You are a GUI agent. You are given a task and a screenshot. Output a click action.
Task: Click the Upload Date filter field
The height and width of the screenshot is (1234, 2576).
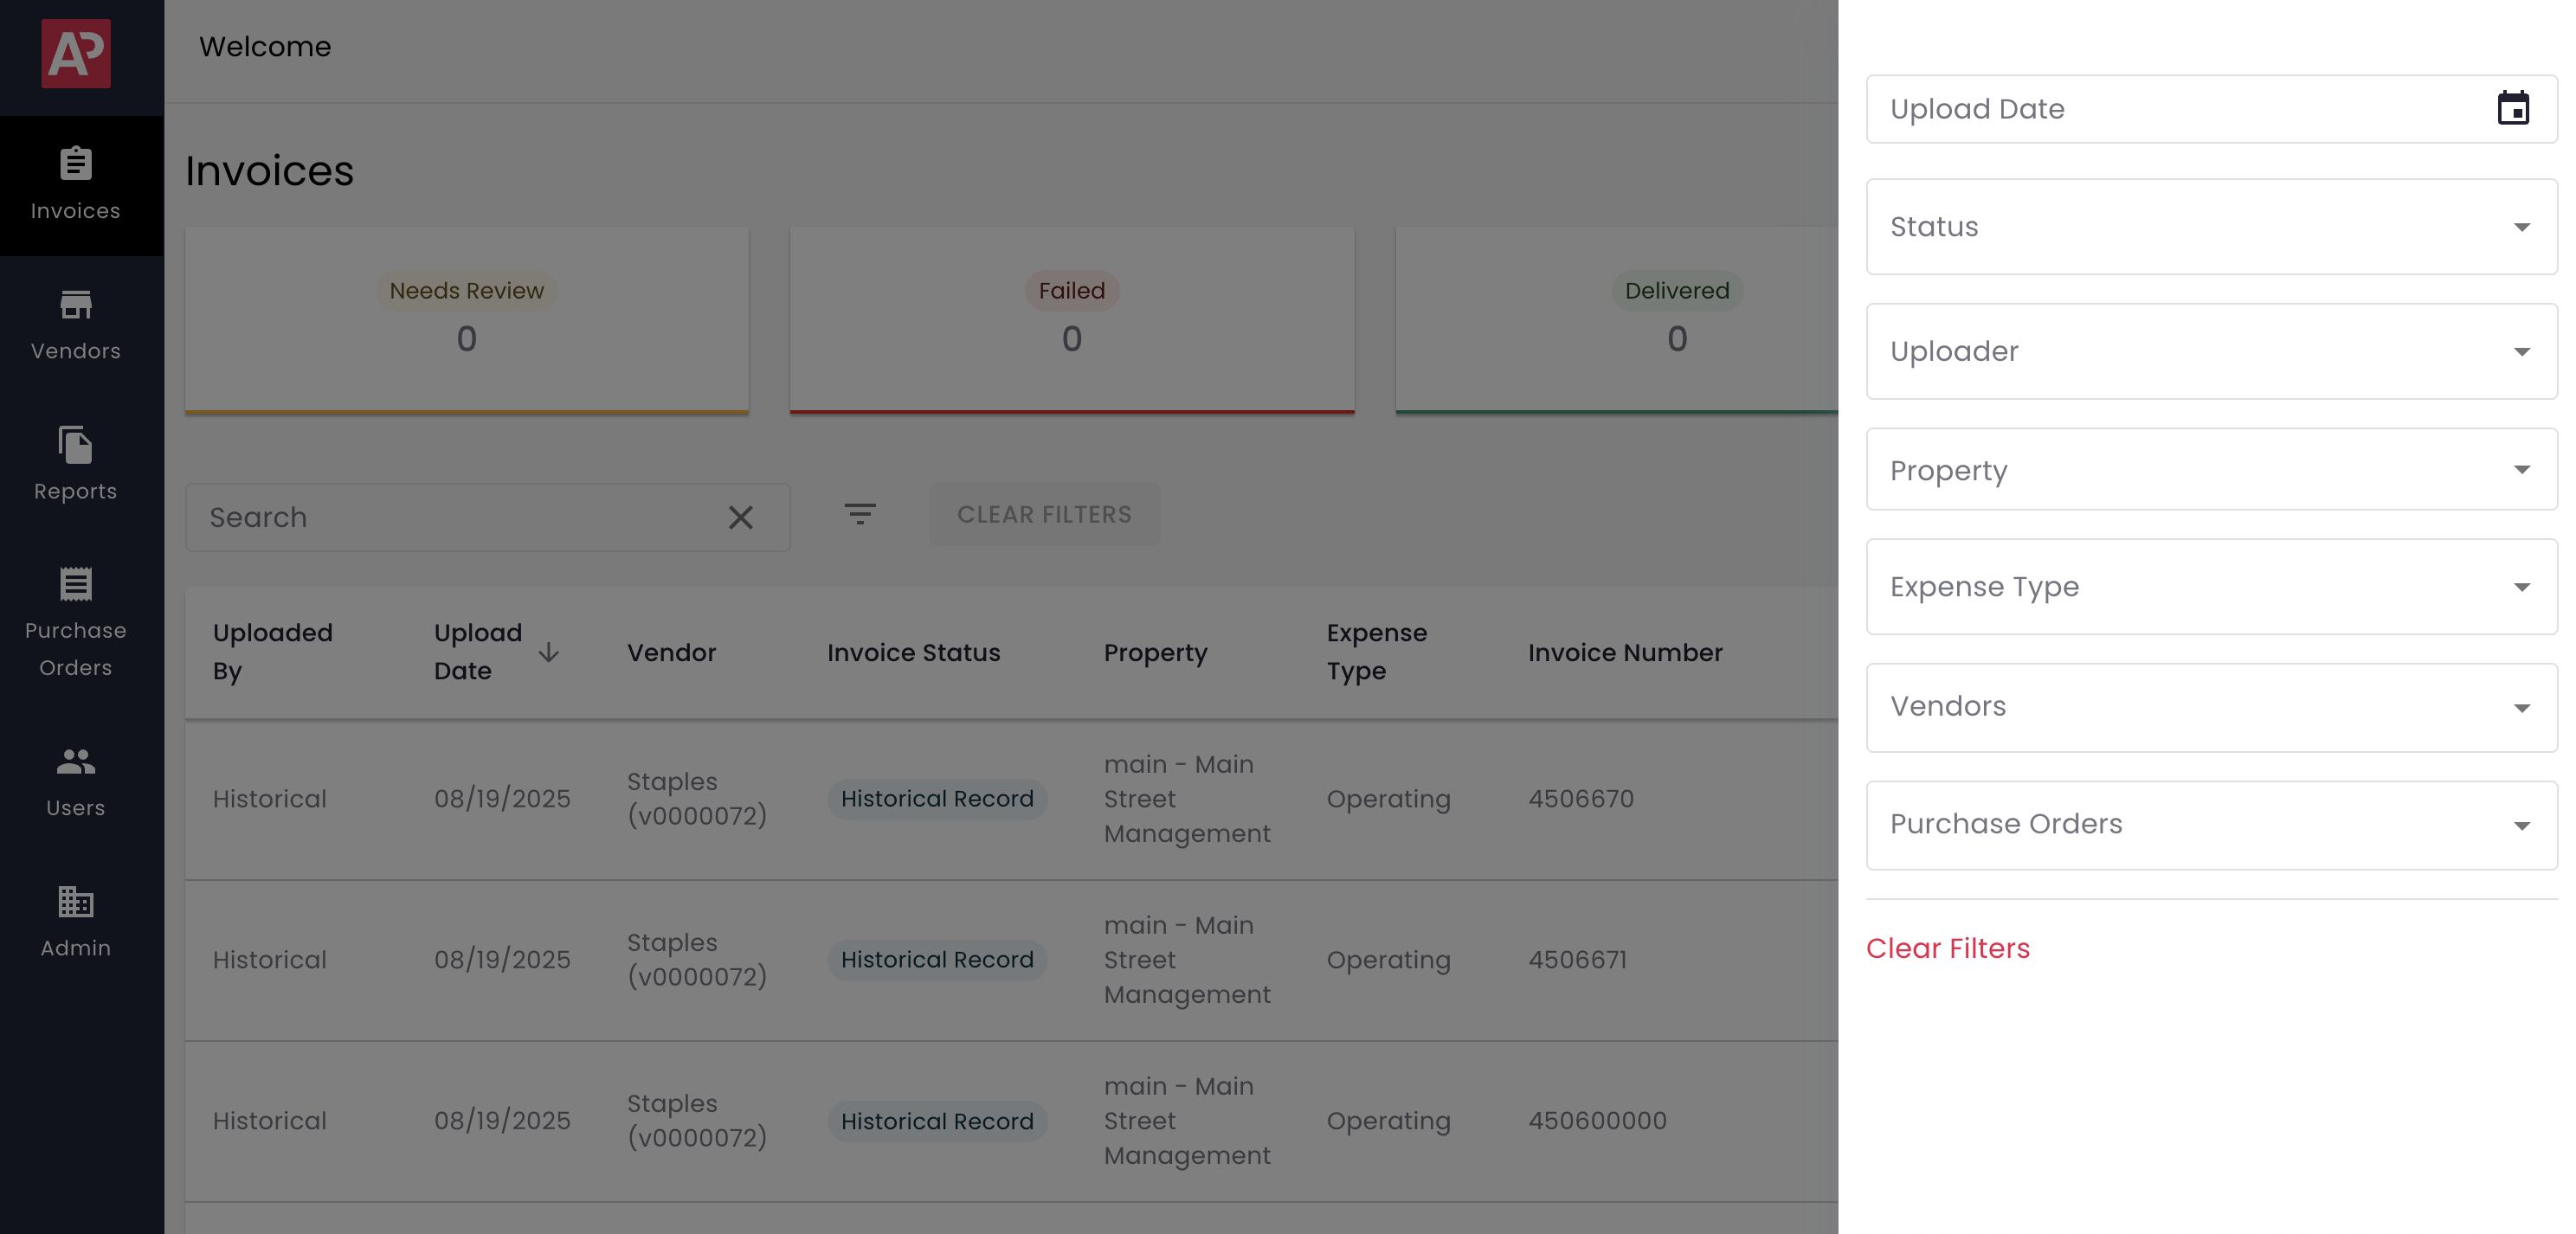tap(2211, 108)
